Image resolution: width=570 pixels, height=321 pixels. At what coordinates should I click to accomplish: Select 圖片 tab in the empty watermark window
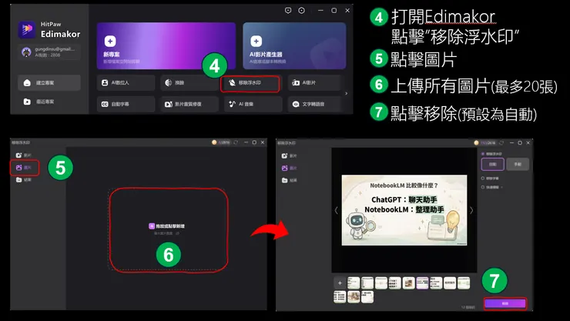pos(24,167)
